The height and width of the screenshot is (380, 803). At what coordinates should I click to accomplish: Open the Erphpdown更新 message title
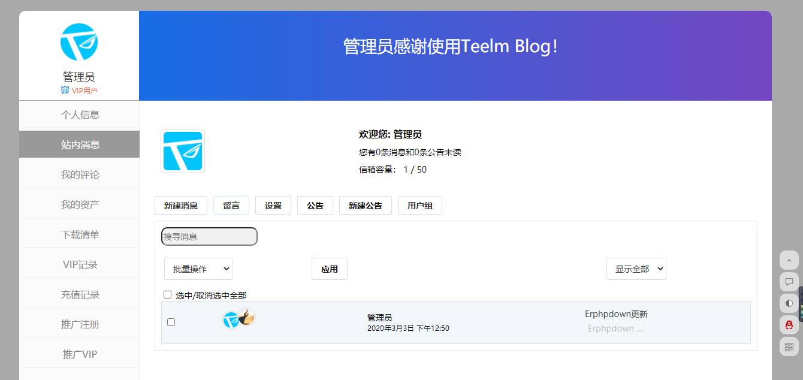[616, 314]
